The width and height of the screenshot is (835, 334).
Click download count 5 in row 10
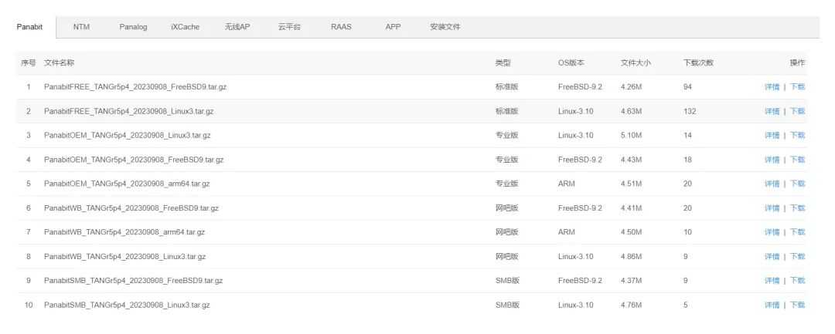pos(685,305)
